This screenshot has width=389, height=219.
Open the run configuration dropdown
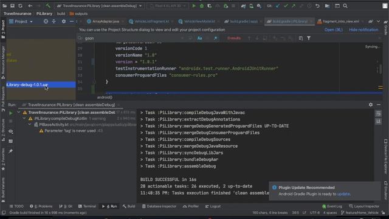99,5
